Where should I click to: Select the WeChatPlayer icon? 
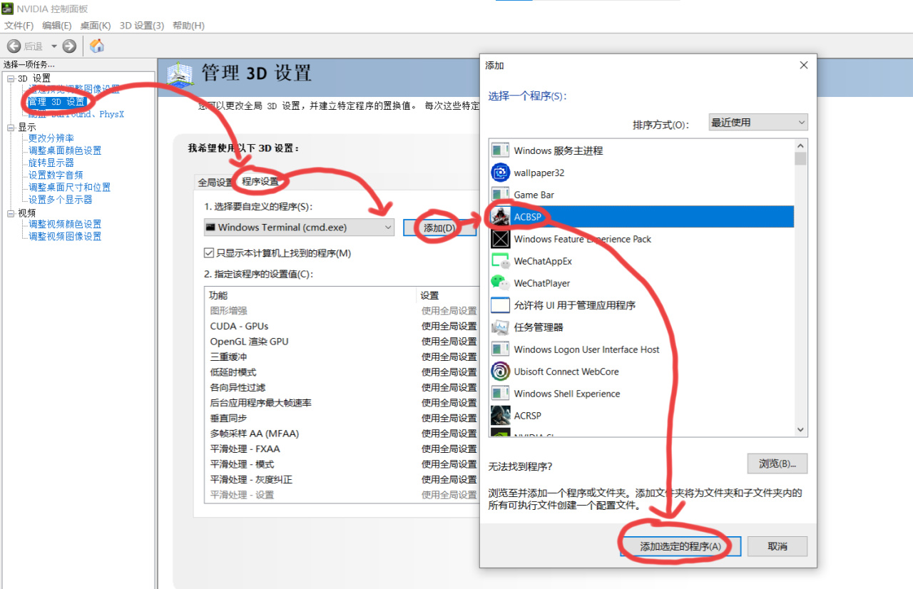[x=501, y=283]
